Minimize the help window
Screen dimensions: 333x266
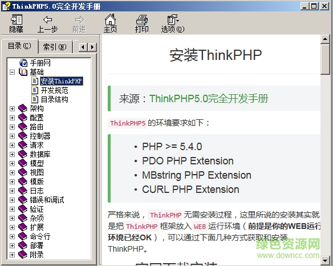point(305,6)
